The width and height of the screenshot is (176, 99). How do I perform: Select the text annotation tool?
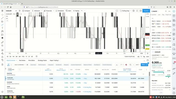[2, 28]
